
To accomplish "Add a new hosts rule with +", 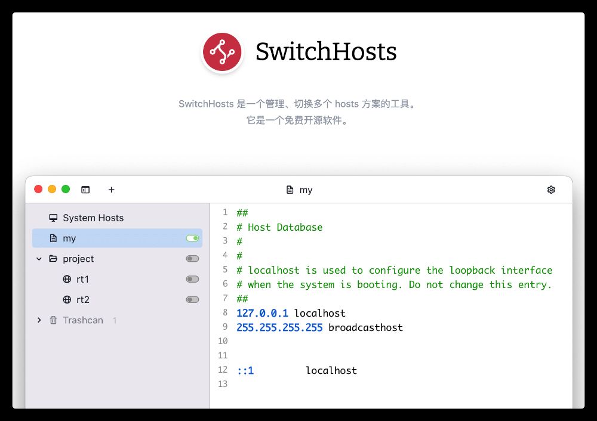I will [x=111, y=189].
